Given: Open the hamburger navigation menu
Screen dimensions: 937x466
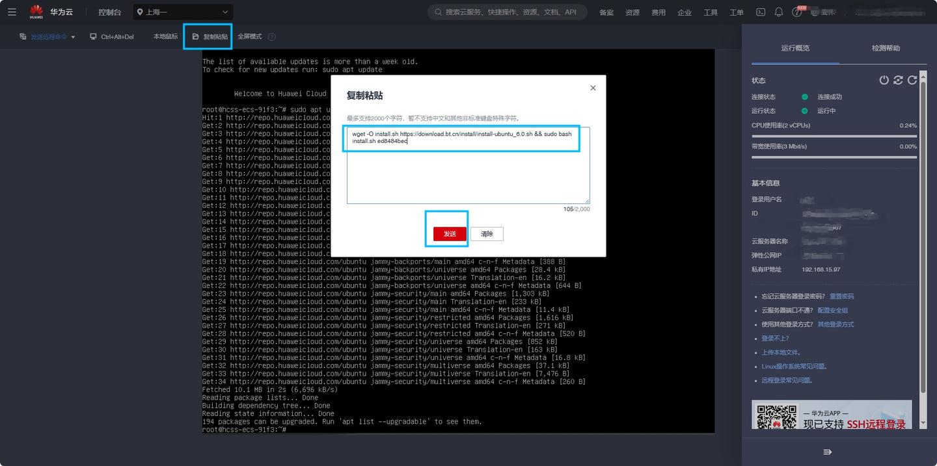Looking at the screenshot, I should point(12,12).
